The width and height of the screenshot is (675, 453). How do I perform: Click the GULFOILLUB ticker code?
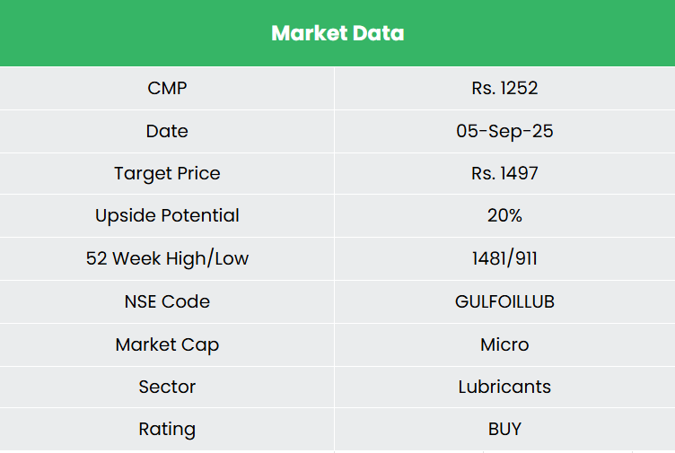pyautogui.click(x=504, y=301)
